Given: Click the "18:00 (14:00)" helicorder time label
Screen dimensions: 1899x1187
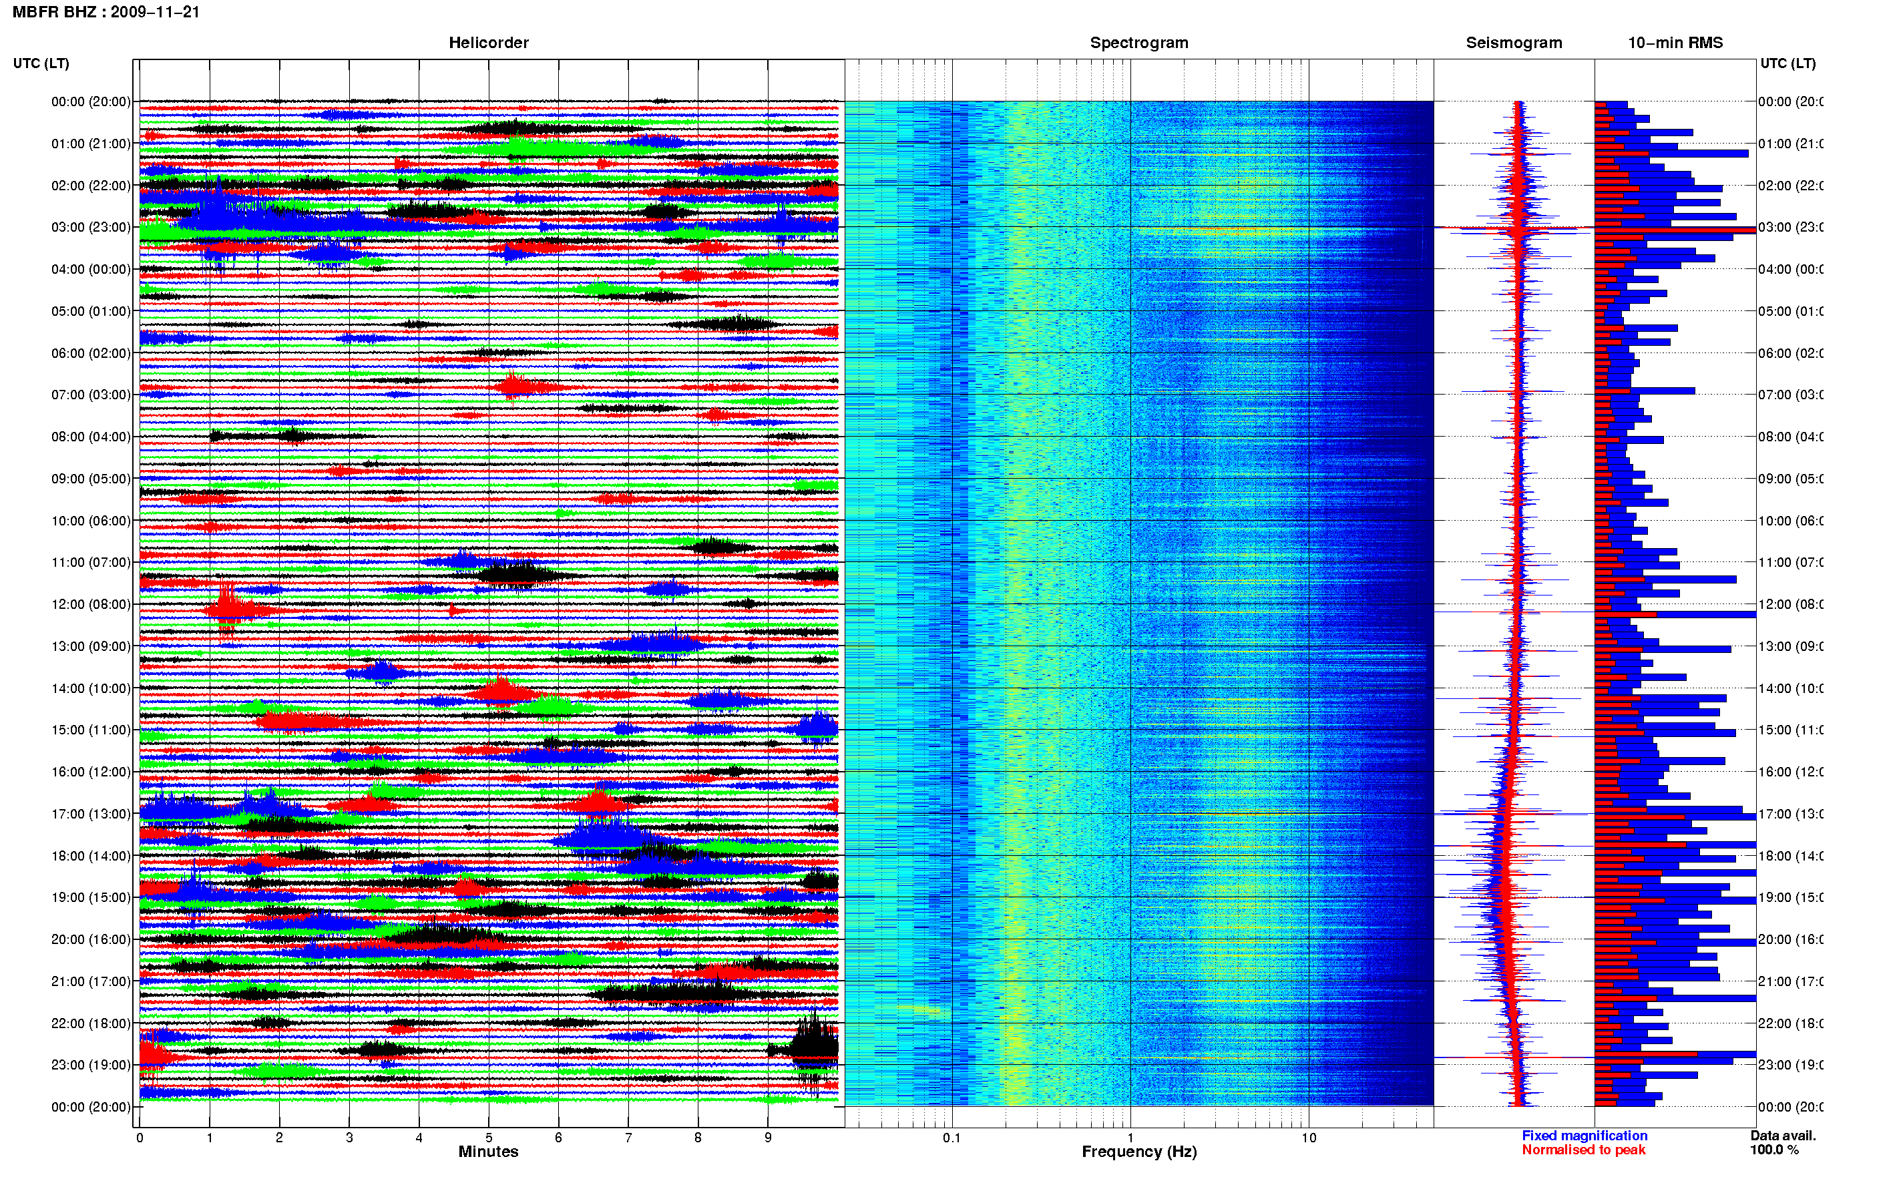Looking at the screenshot, I should pos(91,856).
